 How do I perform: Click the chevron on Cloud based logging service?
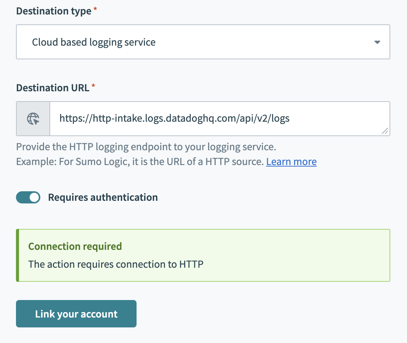377,42
